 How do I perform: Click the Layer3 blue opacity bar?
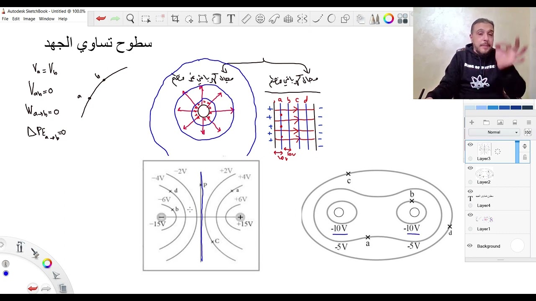(517, 151)
